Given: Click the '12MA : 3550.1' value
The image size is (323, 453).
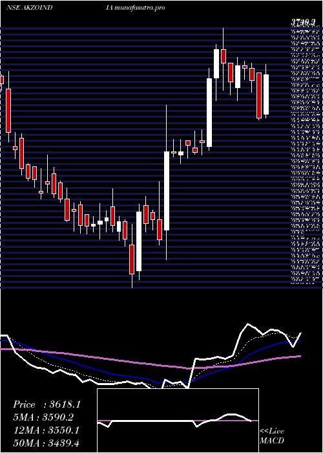Looking at the screenshot, I should tap(46, 430).
